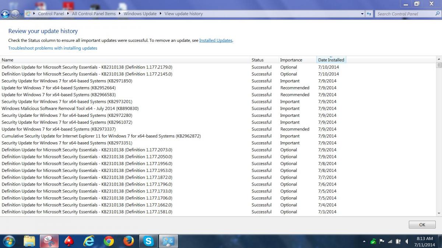Viewport: 442px width, 248px height.
Task: Open Troubleshoot problems with installing updates link
Action: click(x=53, y=48)
